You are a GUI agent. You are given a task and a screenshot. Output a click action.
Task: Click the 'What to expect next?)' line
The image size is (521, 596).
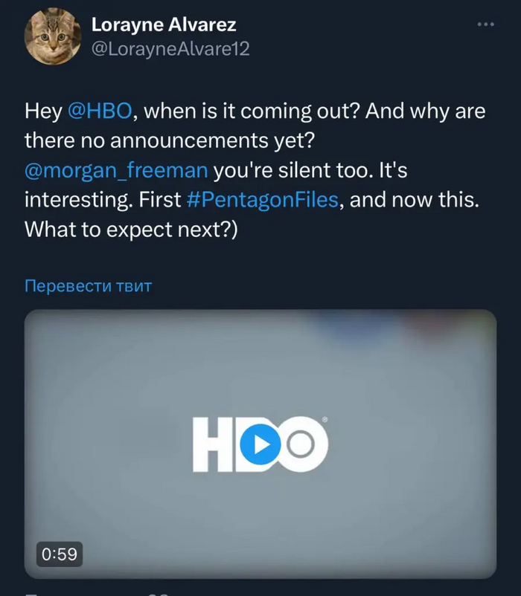point(131,230)
